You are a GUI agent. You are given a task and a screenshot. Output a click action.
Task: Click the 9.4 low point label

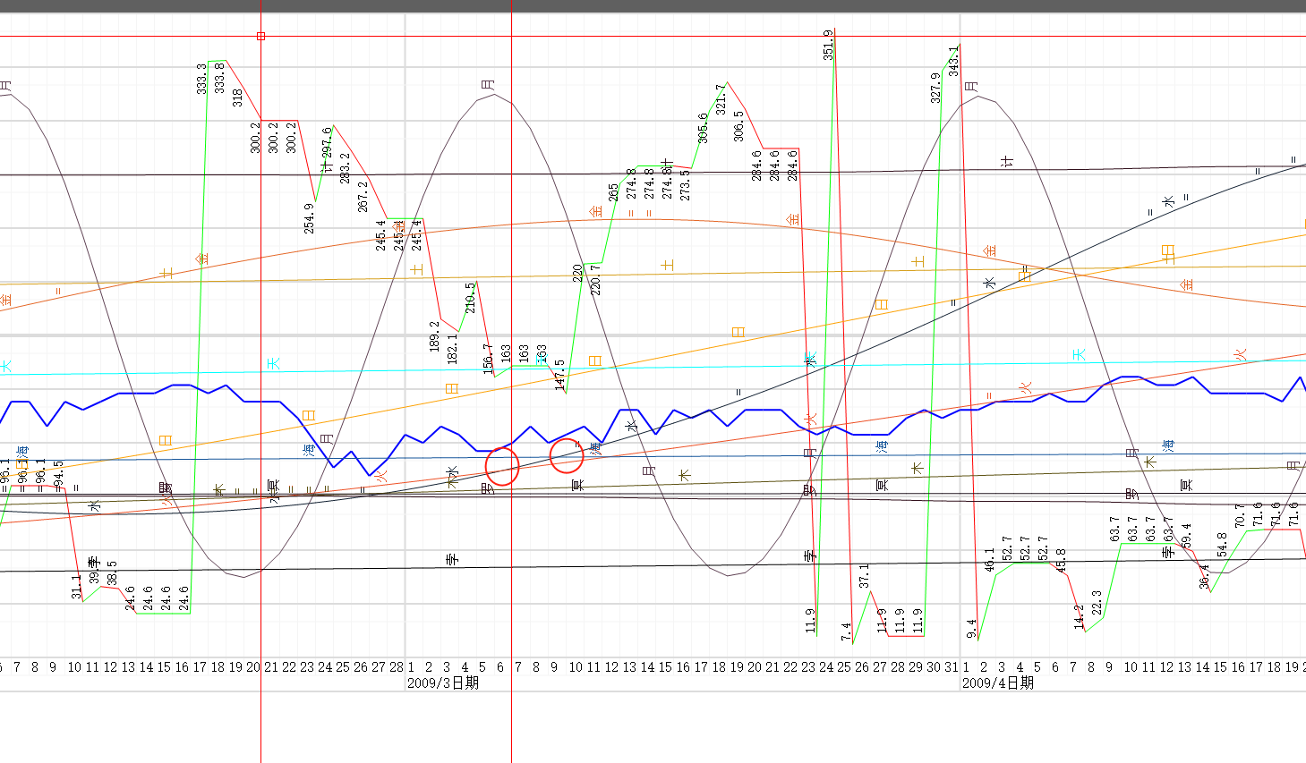971,628
